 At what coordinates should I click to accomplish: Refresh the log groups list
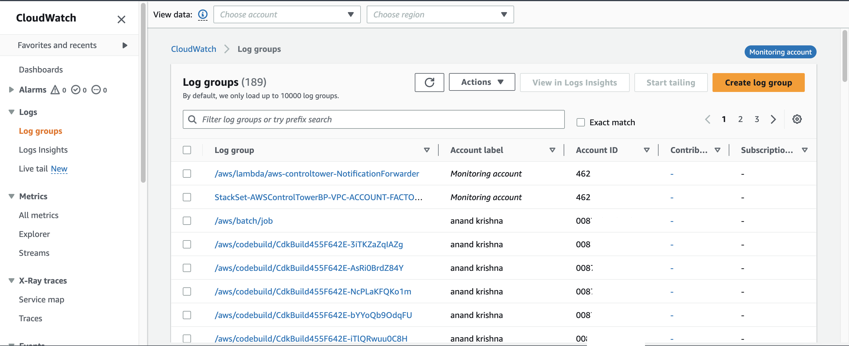point(429,83)
